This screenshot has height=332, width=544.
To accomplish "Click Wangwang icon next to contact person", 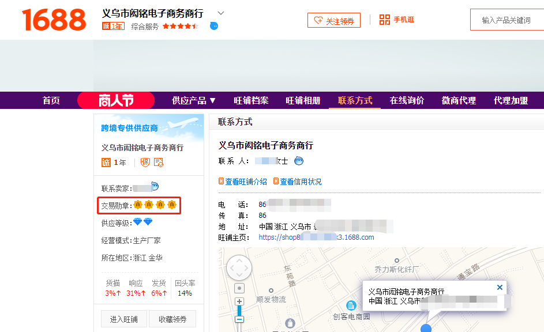I will [x=299, y=161].
